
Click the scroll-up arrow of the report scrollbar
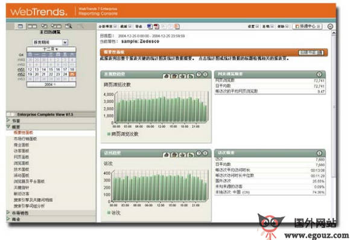tap(334, 32)
